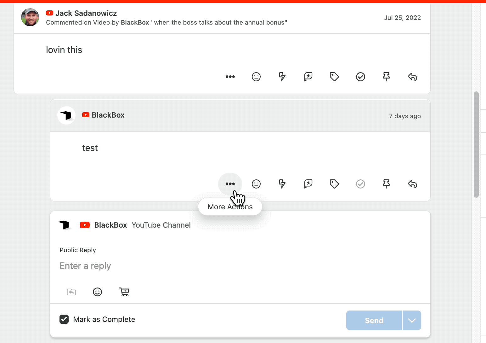Click the 'lovin this' comment text
This screenshot has width=486, height=343.
[64, 50]
